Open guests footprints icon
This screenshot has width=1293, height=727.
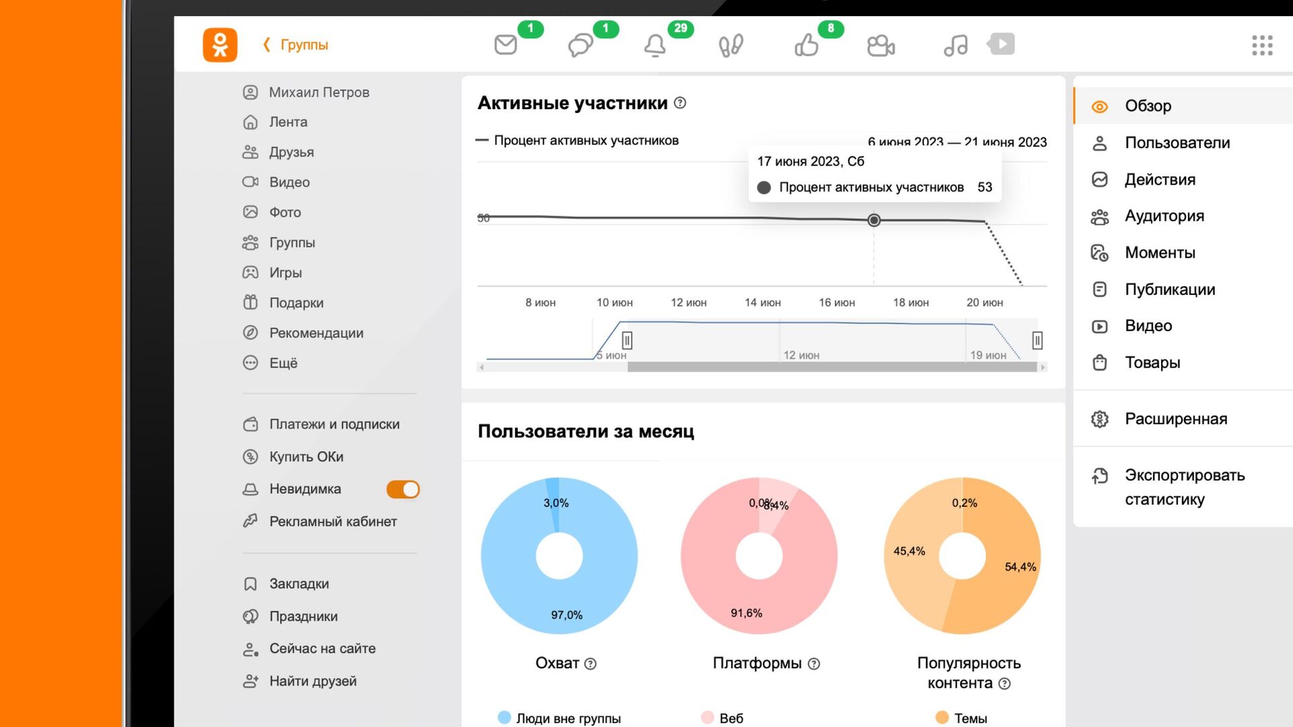click(731, 46)
